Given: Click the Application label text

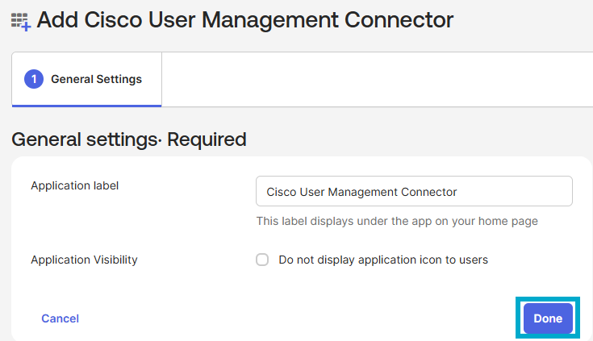Looking at the screenshot, I should click(x=75, y=185).
